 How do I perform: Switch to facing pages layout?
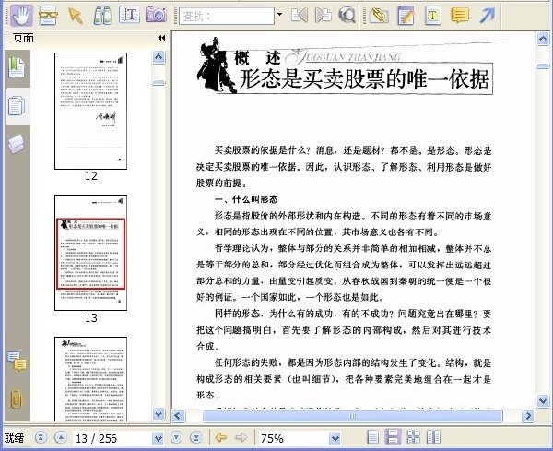click(x=433, y=437)
